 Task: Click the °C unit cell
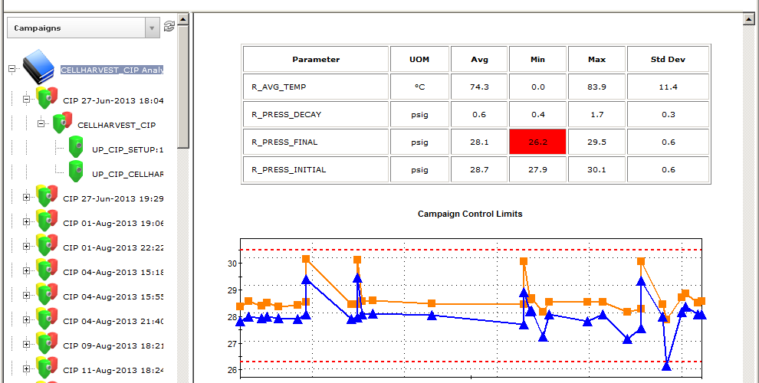419,87
